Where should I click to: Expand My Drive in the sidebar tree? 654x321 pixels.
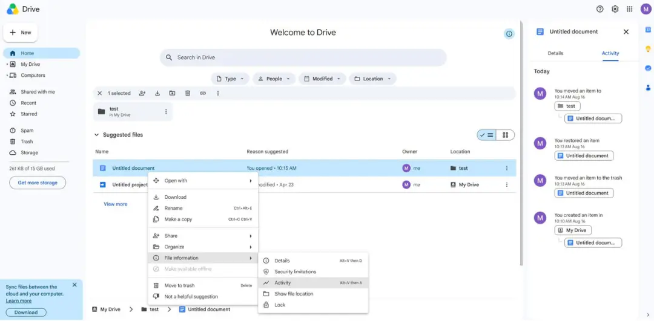point(7,65)
